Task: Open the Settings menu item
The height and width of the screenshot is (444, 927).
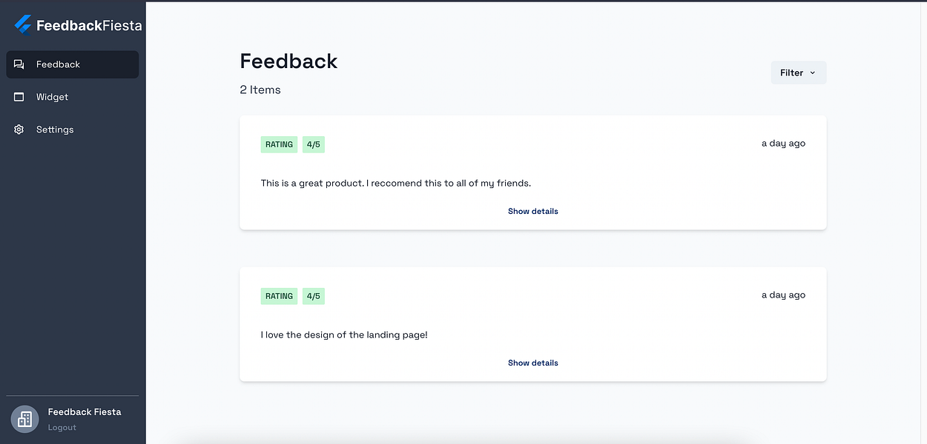Action: [x=73, y=129]
